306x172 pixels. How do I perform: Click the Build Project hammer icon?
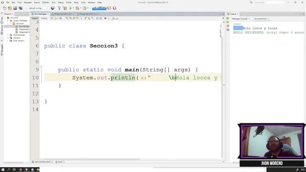(x=59, y=8)
